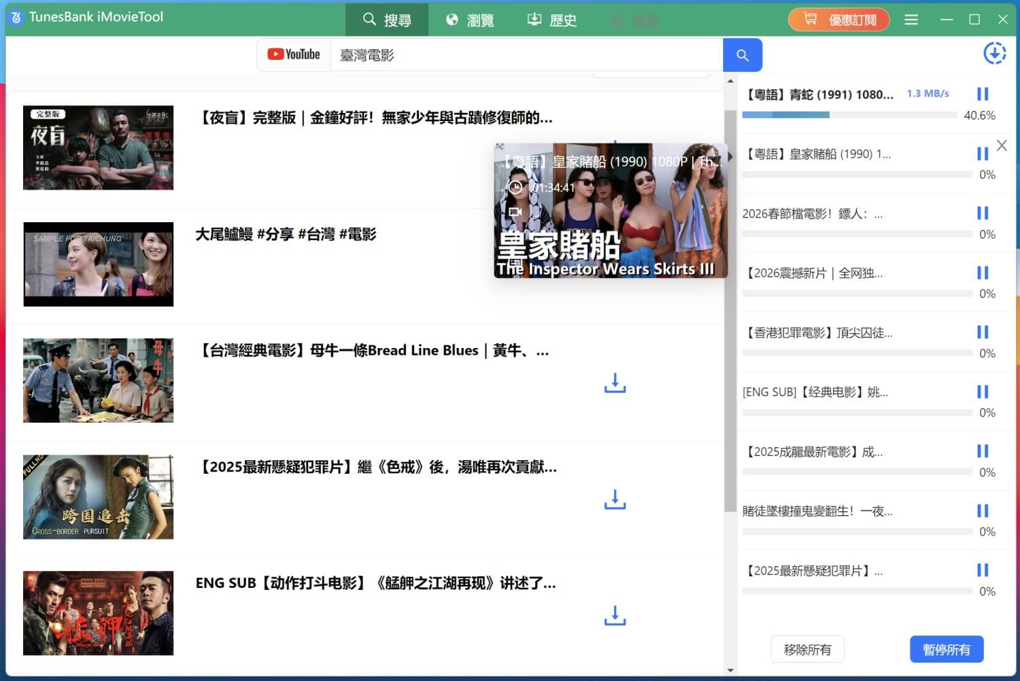Image resolution: width=1020 pixels, height=681 pixels.
Task: Click the 移除所有 remove all button
Action: [x=807, y=649]
